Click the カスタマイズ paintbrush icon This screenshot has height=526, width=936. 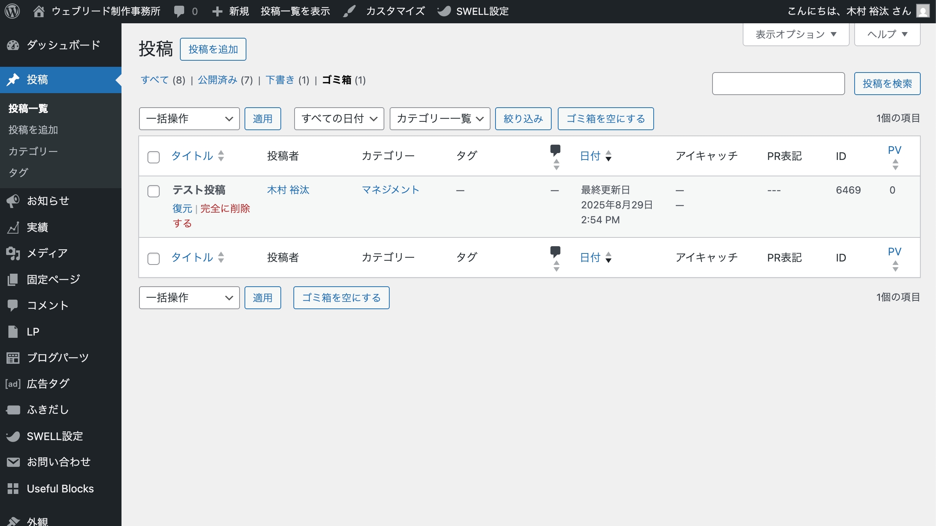tap(349, 11)
